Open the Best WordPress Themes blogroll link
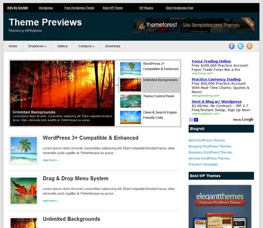 pos(207,141)
